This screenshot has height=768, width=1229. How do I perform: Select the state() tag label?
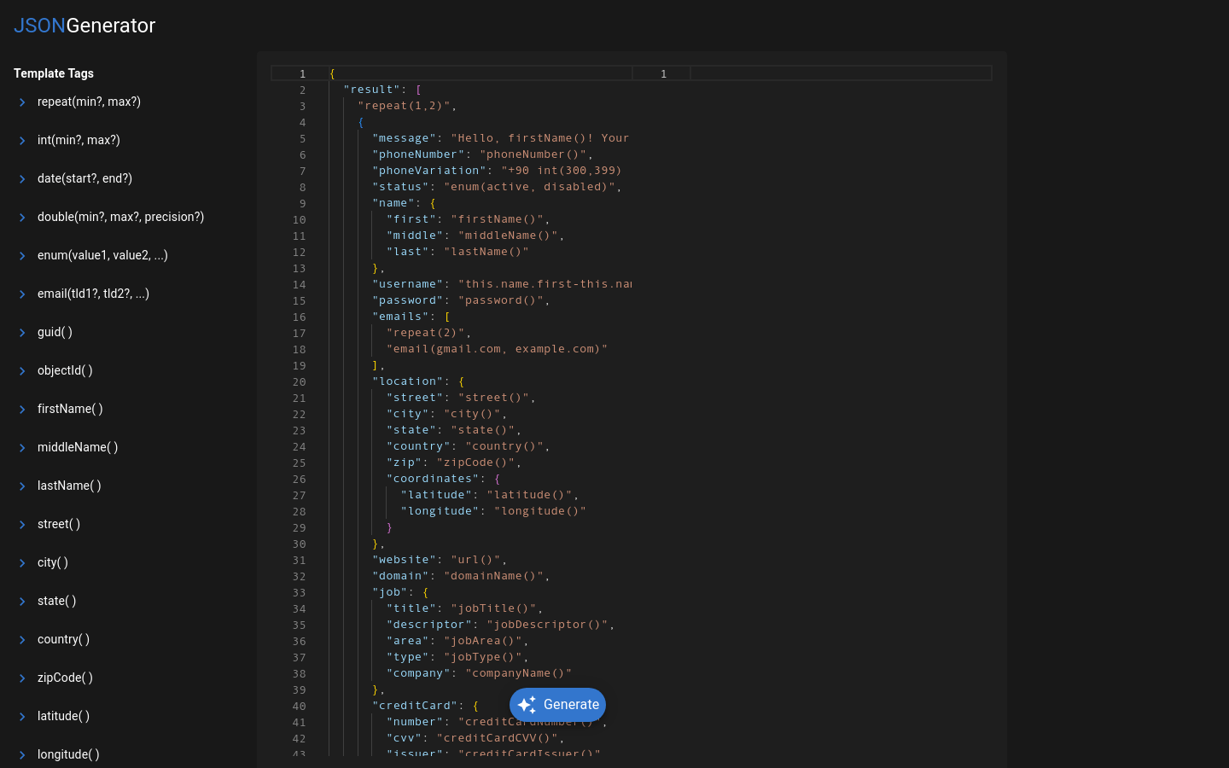57,601
